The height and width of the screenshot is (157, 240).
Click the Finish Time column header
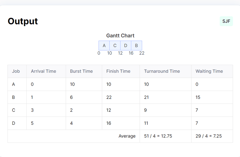click(x=118, y=71)
